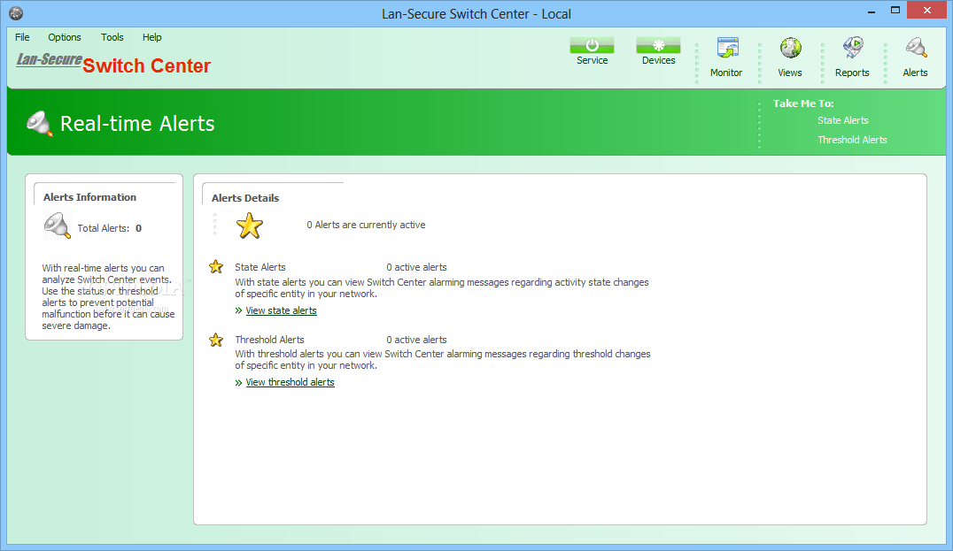Click the Devices toolbar icon
Viewport: 953px width, 551px height.
[x=658, y=45]
